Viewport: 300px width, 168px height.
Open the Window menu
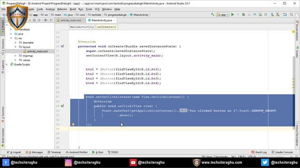pos(106,9)
